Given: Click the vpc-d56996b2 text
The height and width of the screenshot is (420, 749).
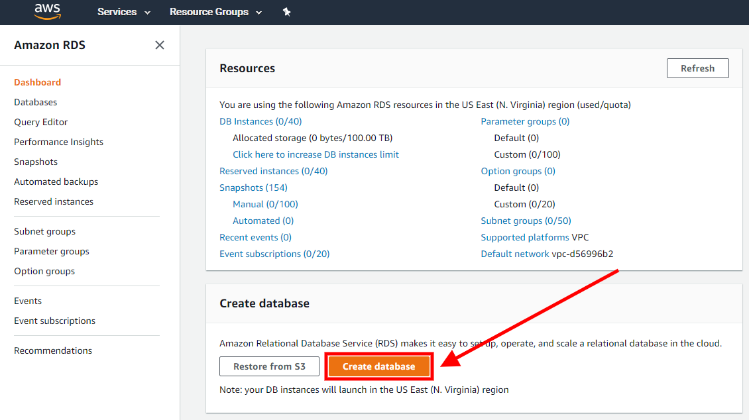Looking at the screenshot, I should pyautogui.click(x=582, y=254).
